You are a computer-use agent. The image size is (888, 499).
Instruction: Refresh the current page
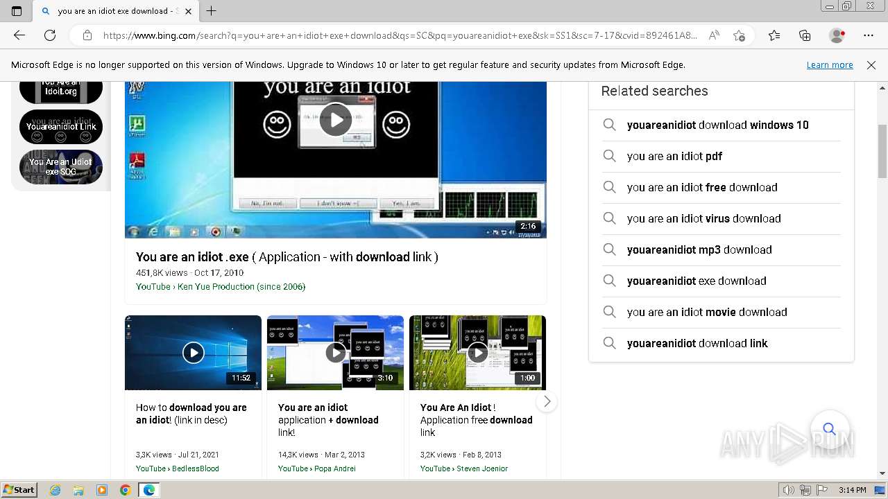(50, 35)
